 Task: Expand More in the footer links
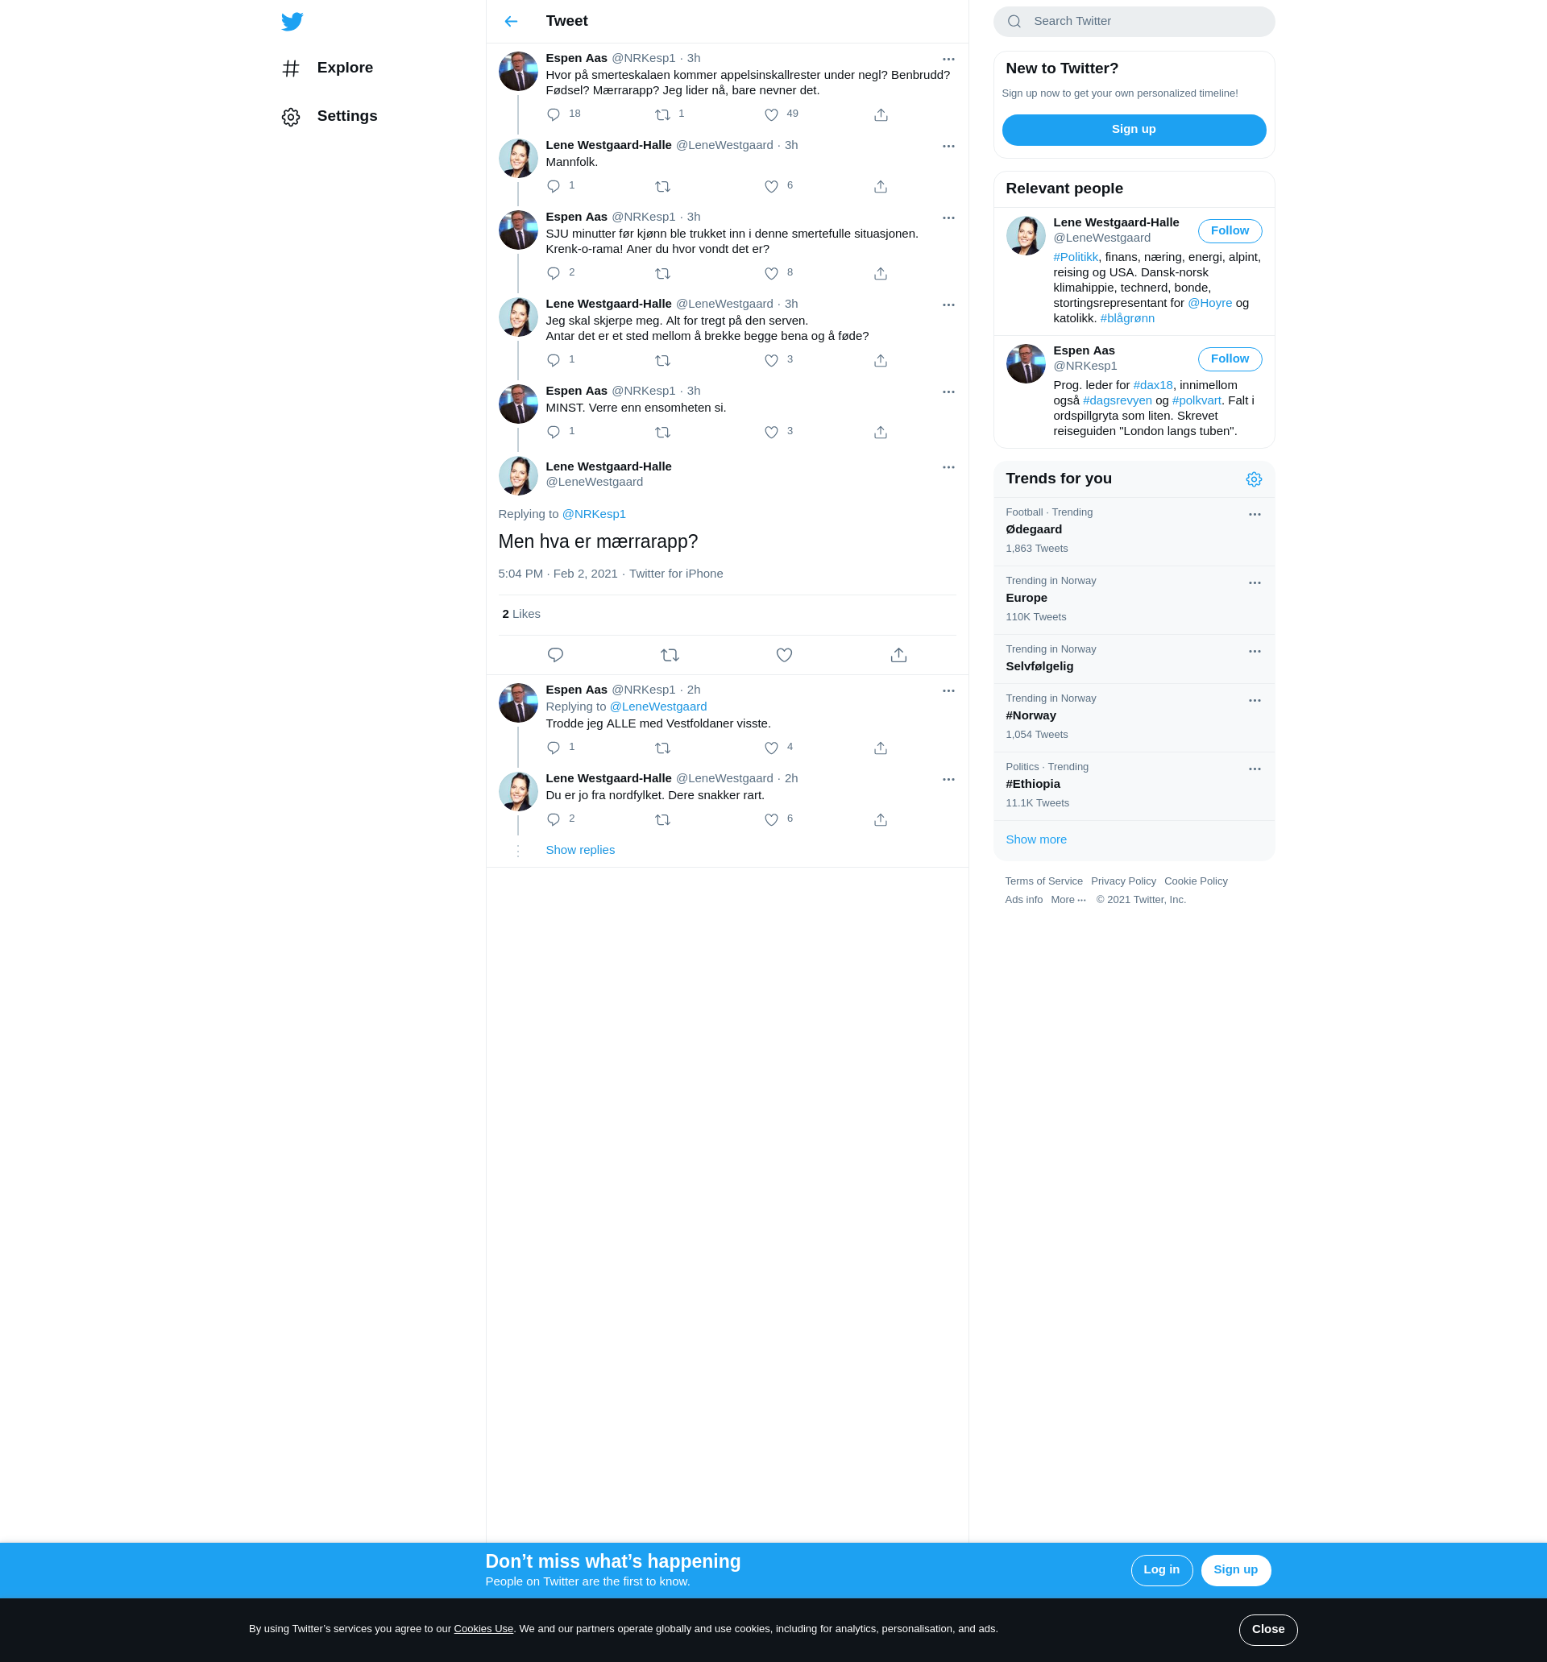click(x=1068, y=900)
